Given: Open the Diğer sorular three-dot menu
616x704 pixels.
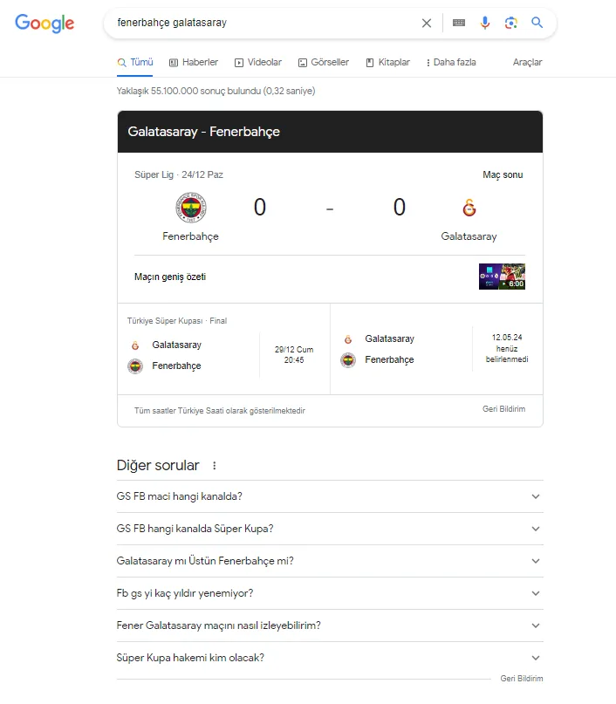Looking at the screenshot, I should click(214, 466).
